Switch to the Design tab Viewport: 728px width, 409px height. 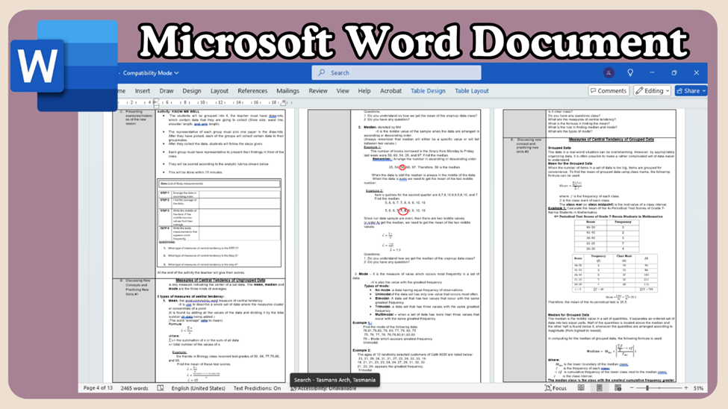click(x=191, y=91)
